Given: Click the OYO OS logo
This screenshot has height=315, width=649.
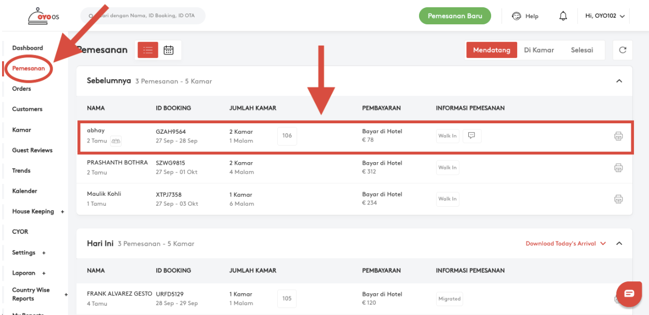Looking at the screenshot, I should (x=44, y=16).
